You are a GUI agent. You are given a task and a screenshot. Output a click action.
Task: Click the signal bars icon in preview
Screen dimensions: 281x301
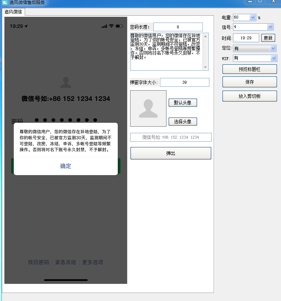tap(104, 26)
